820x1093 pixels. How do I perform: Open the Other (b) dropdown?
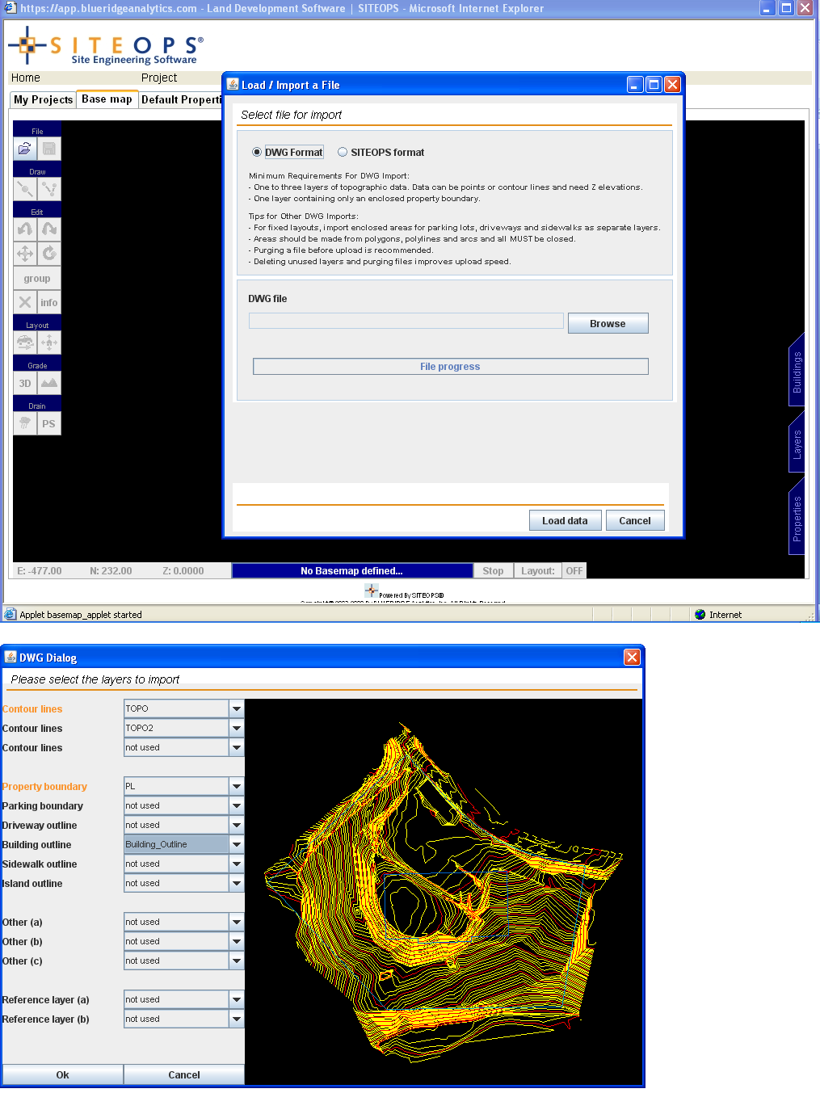237,941
